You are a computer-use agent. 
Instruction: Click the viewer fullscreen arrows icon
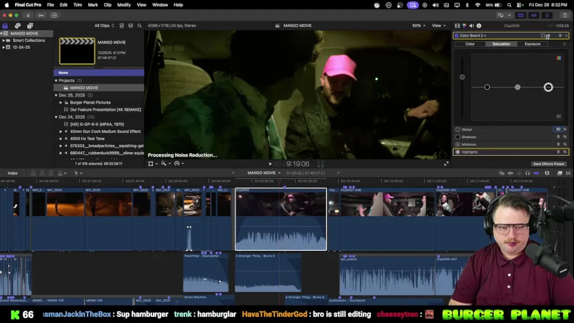pos(446,164)
